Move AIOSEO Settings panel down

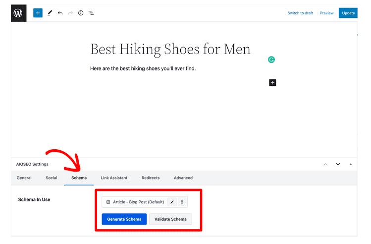tap(338, 164)
